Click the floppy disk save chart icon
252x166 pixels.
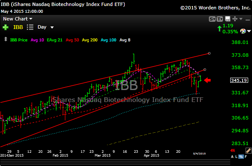228,19
